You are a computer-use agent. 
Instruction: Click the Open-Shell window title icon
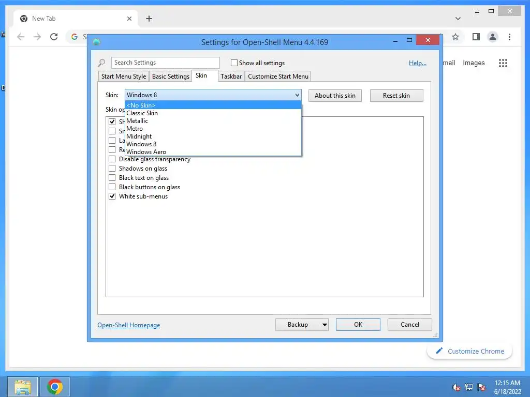[x=97, y=42]
